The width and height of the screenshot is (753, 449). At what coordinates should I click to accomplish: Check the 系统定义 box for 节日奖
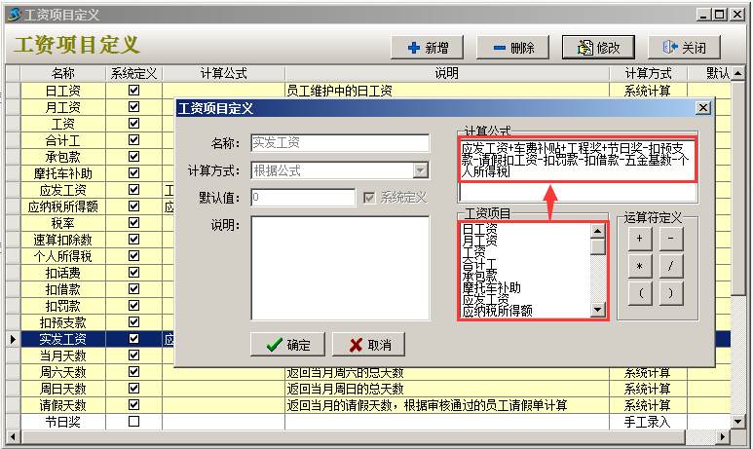pos(134,422)
